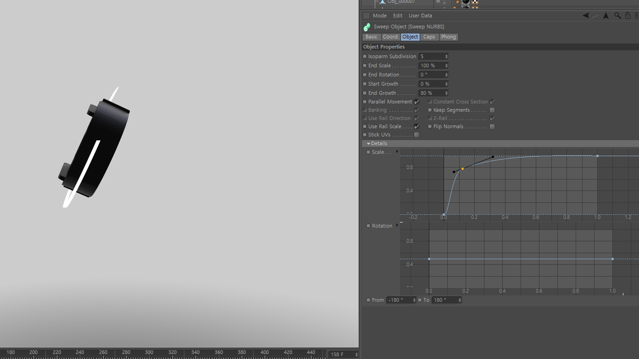Enable Flip Normals checkbox
Screen dimensions: 639x359
coord(492,126)
